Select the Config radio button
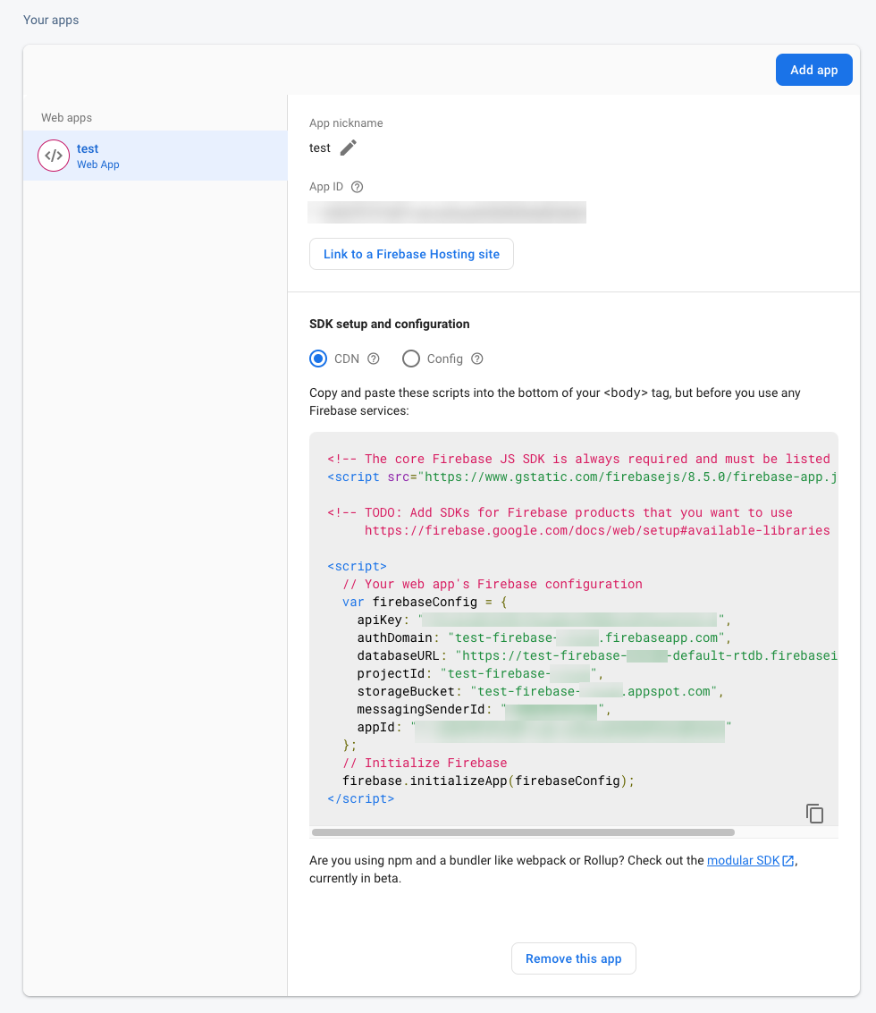Viewport: 876px width, 1013px height. tap(411, 359)
